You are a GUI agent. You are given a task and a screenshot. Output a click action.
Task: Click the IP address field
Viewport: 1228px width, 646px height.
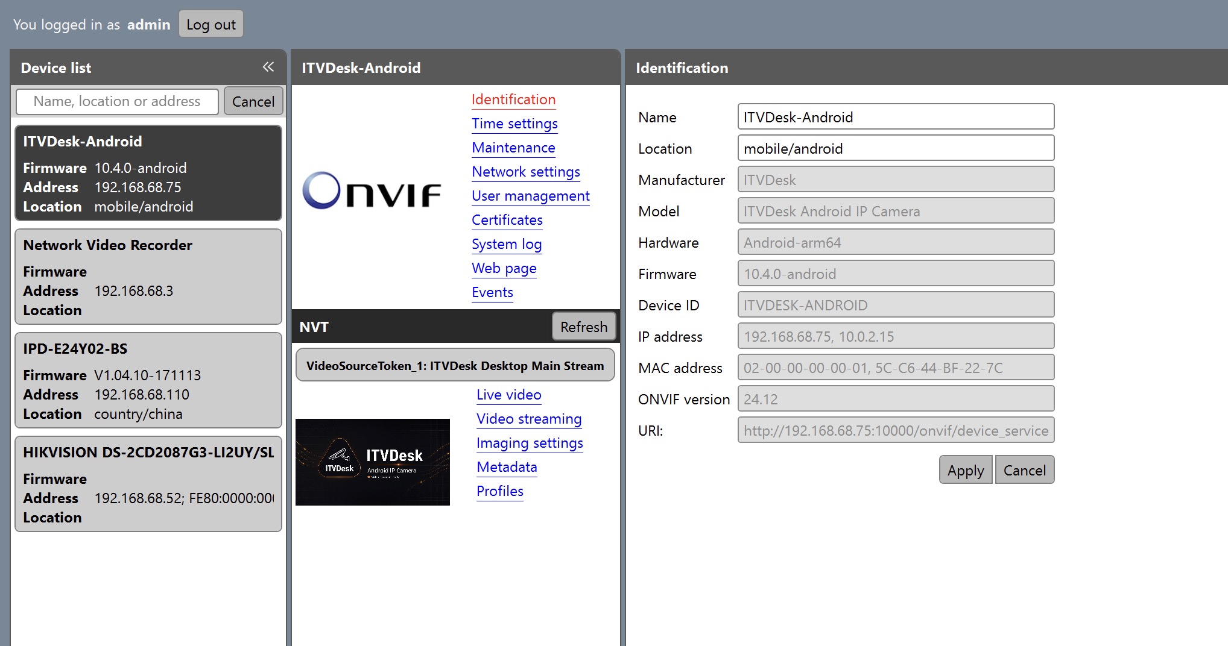pos(896,336)
